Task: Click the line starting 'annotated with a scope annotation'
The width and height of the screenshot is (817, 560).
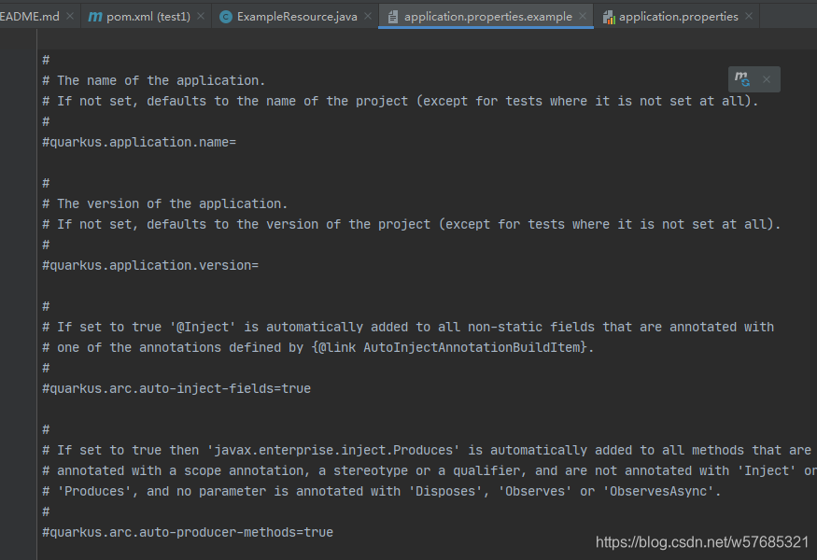Action: 429,471
